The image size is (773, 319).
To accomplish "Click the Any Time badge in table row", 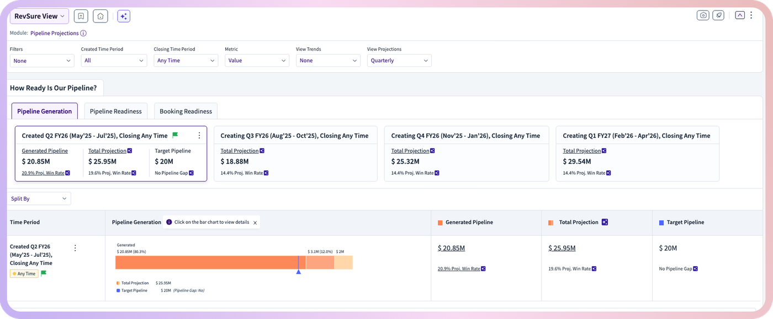I will (24, 274).
